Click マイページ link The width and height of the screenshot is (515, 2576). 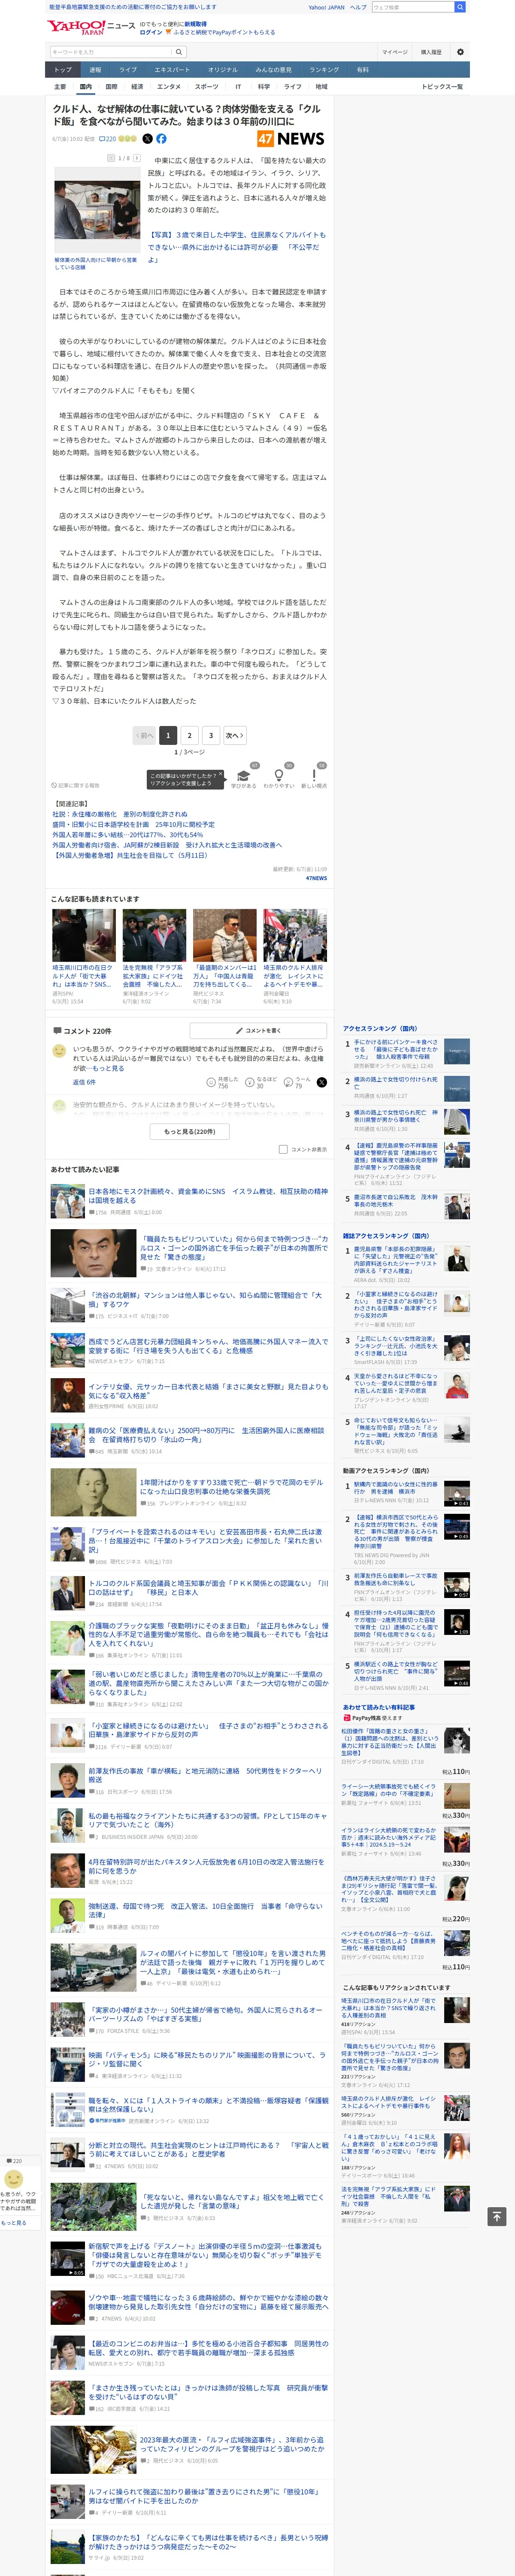pyautogui.click(x=394, y=52)
